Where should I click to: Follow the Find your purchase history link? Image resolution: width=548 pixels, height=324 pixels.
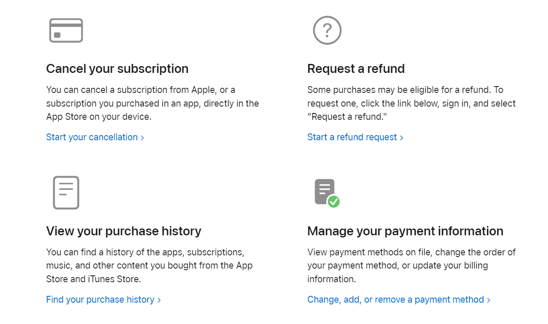point(103,300)
